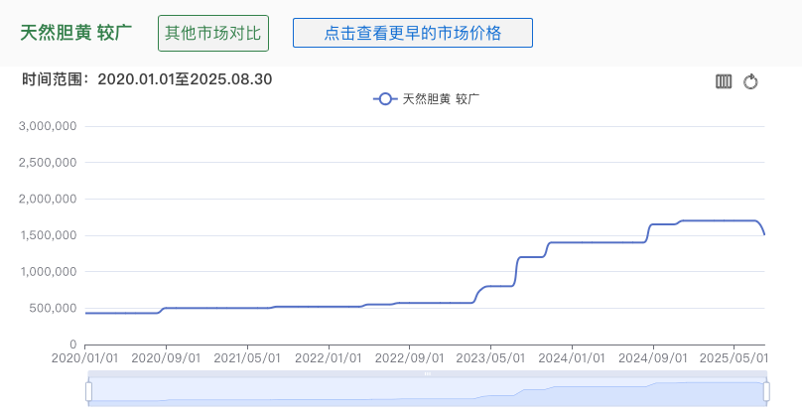Click the 2025/05/01 axis label

(x=734, y=357)
